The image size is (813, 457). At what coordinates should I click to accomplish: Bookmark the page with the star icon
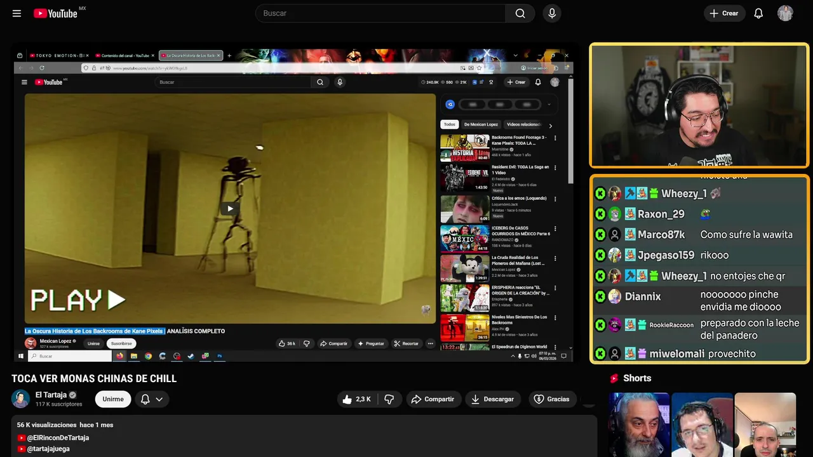tap(479, 68)
